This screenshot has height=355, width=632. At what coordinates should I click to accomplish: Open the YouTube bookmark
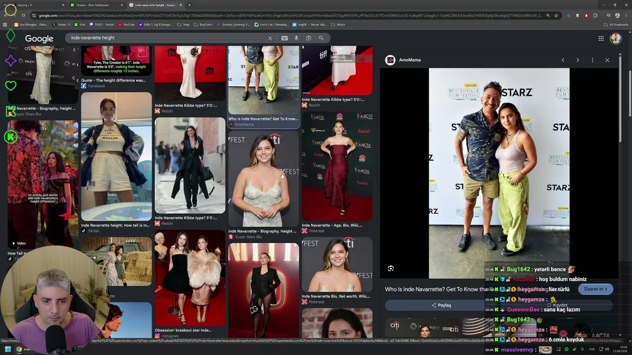(126, 24)
